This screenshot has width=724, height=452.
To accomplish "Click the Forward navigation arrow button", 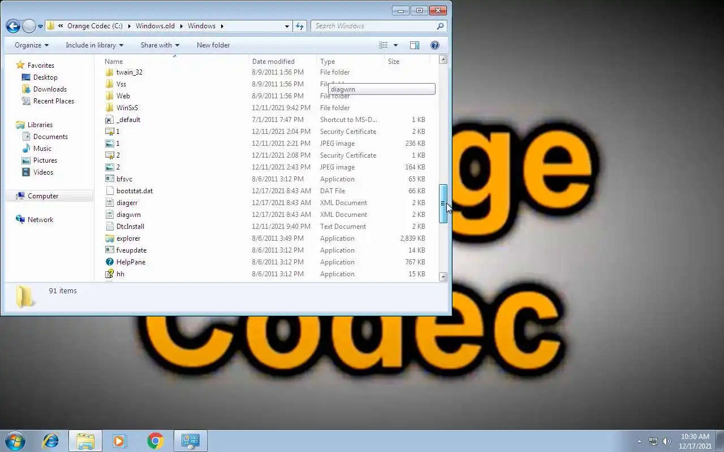I will click(x=29, y=26).
